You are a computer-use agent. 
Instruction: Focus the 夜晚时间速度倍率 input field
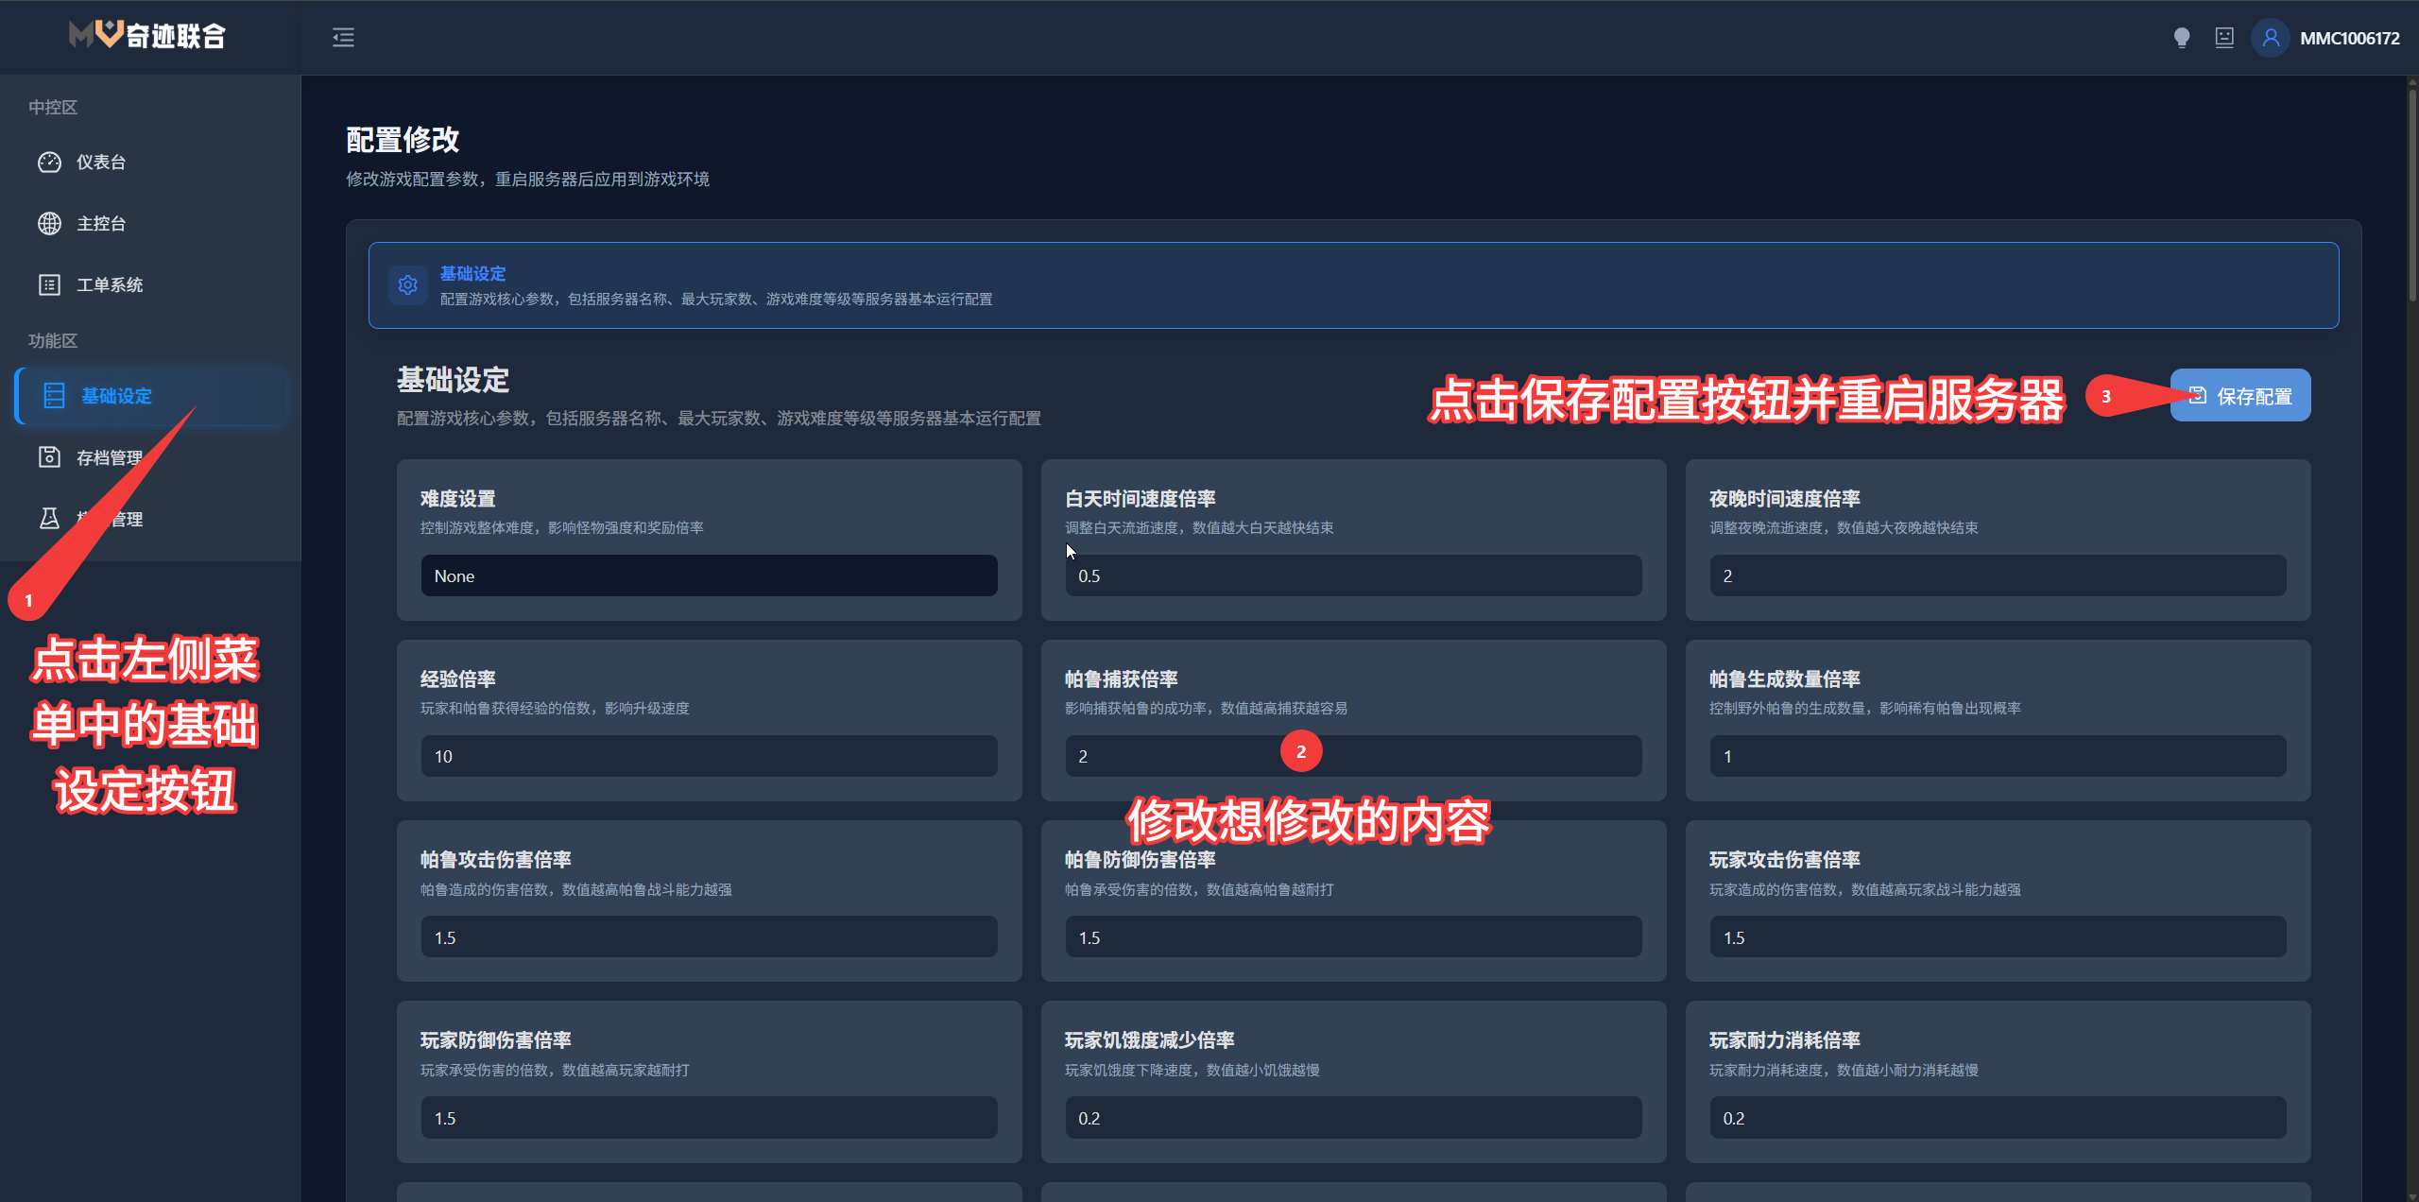tap(1998, 575)
